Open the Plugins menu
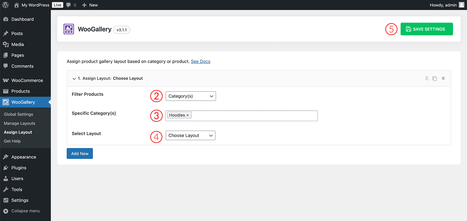 (x=19, y=168)
